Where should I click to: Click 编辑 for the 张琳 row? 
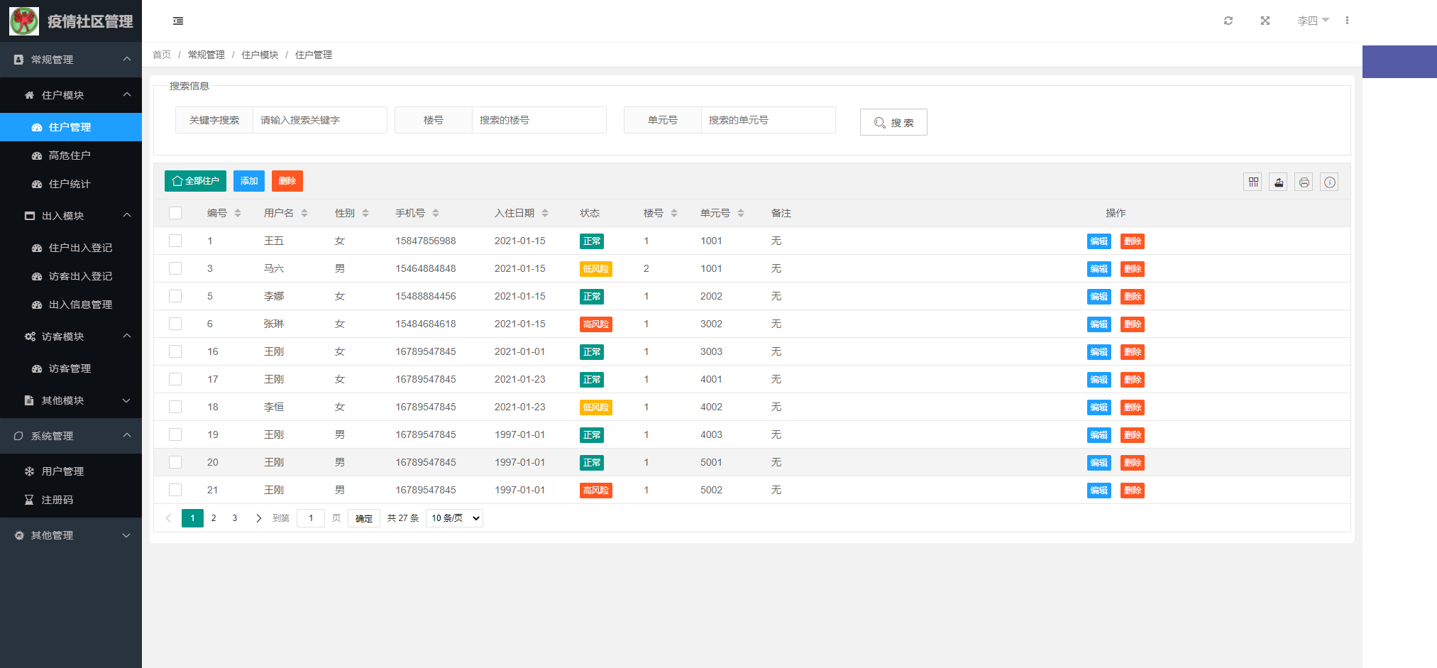pos(1099,324)
